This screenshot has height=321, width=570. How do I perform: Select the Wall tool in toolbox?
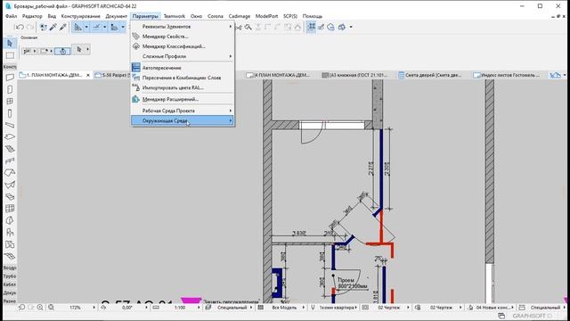10,78
